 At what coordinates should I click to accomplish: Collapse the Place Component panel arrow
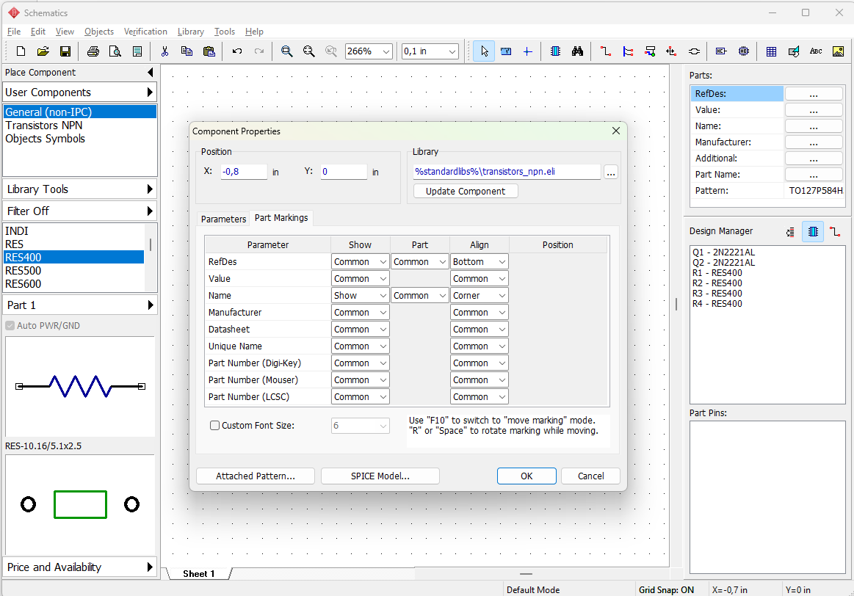tap(151, 72)
